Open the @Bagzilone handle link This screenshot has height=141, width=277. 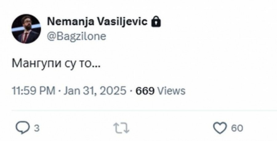click(x=76, y=36)
